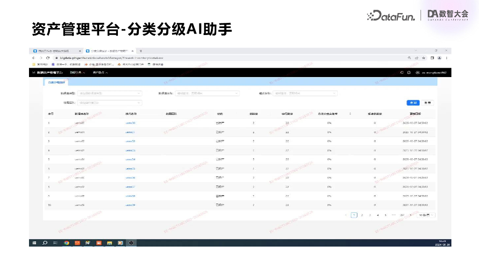Open the yellow folder bookmark
Viewport: 479px width, 269px height.
point(40,64)
